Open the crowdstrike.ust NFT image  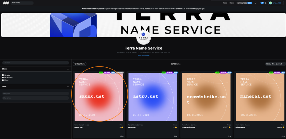tap(206, 97)
